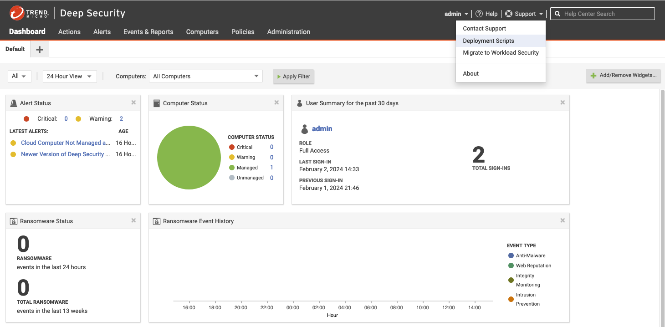Click the green Managed status dot

(x=231, y=168)
